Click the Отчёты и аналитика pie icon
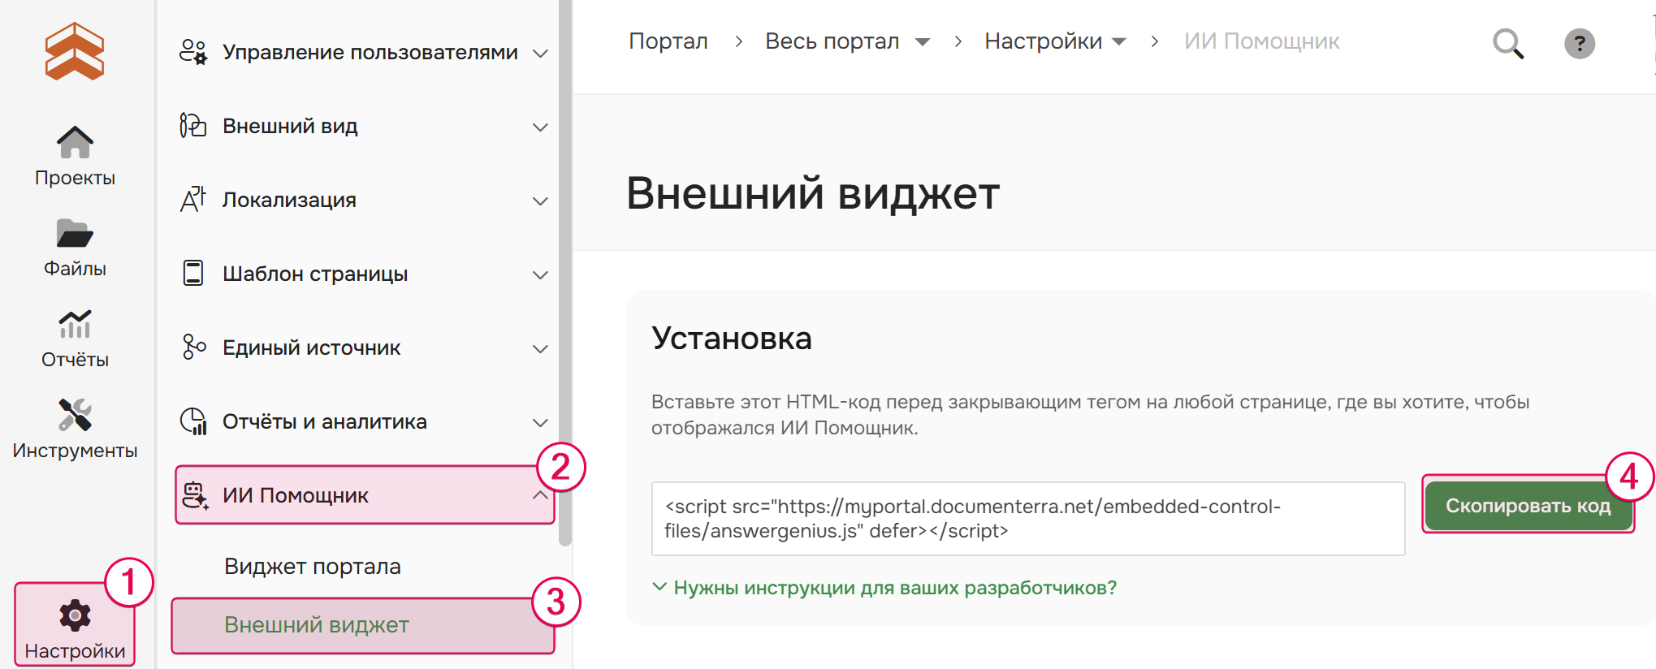 click(193, 421)
